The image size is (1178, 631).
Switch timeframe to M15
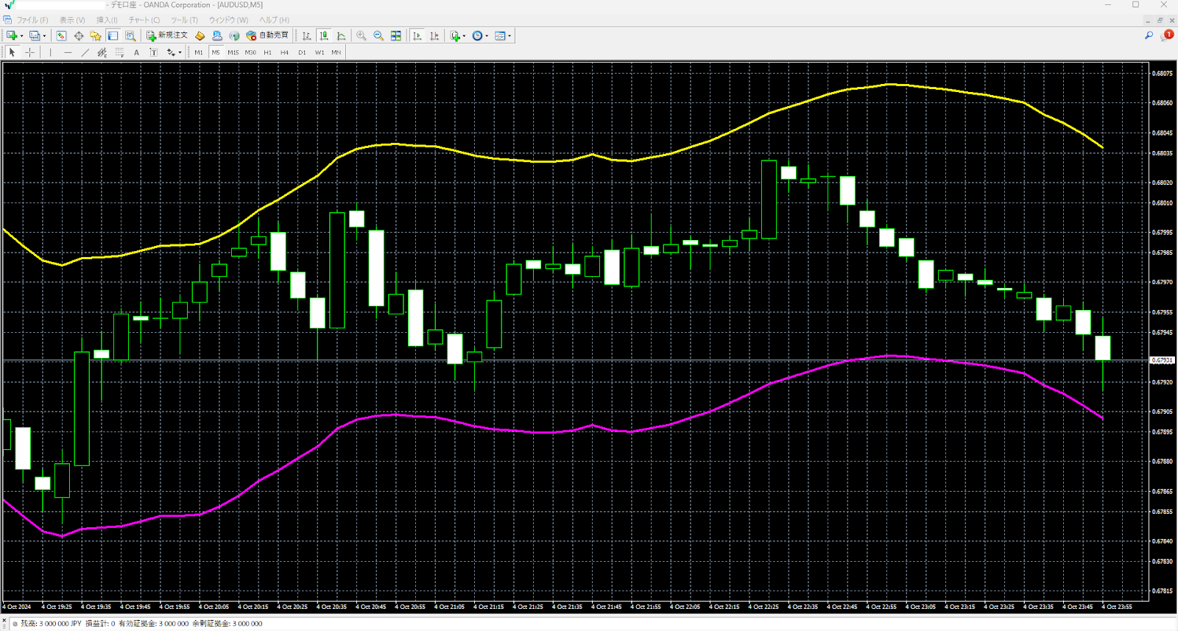(x=233, y=52)
